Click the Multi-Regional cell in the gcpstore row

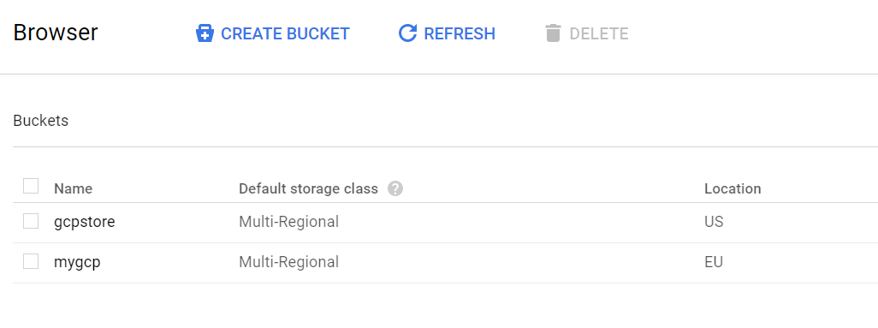pyautogui.click(x=289, y=222)
